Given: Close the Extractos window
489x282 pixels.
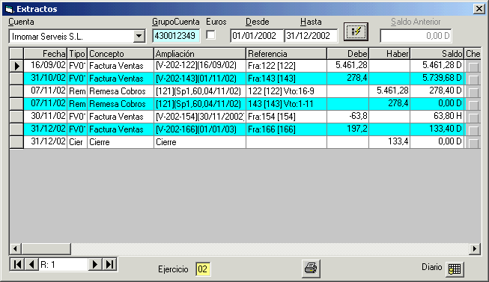Looking at the screenshot, I should point(479,9).
